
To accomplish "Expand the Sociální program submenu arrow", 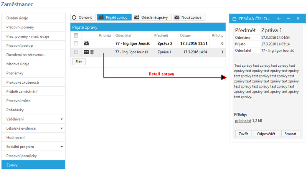I will click(61, 147).
